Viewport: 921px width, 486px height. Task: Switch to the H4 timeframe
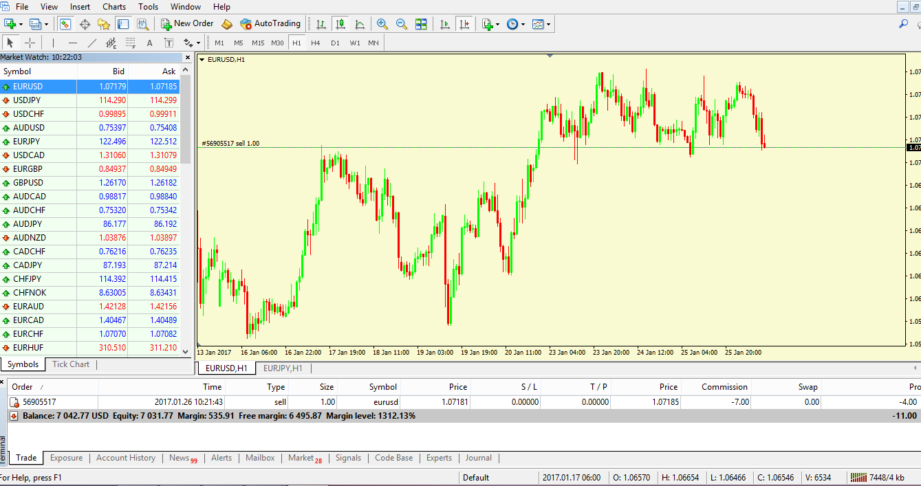click(316, 43)
